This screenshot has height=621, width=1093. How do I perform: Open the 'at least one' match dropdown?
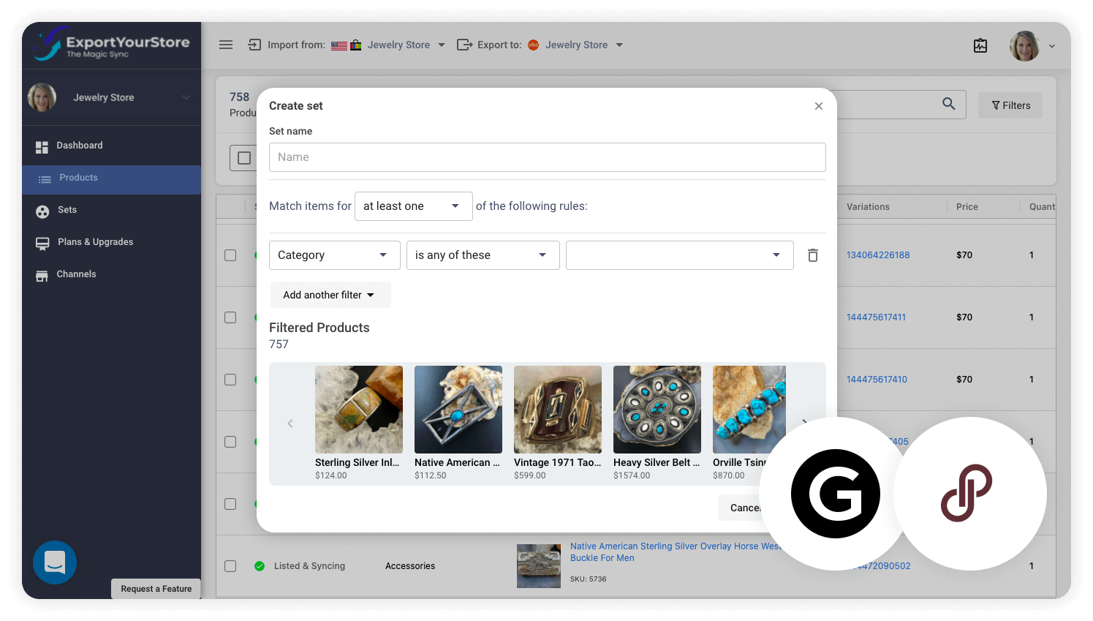point(414,206)
